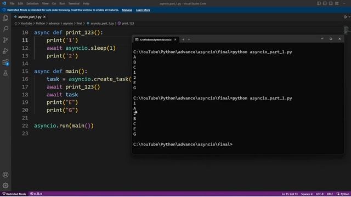Click the asyncio.run(main()) code line
This screenshot has height=197, width=351.
[64, 125]
